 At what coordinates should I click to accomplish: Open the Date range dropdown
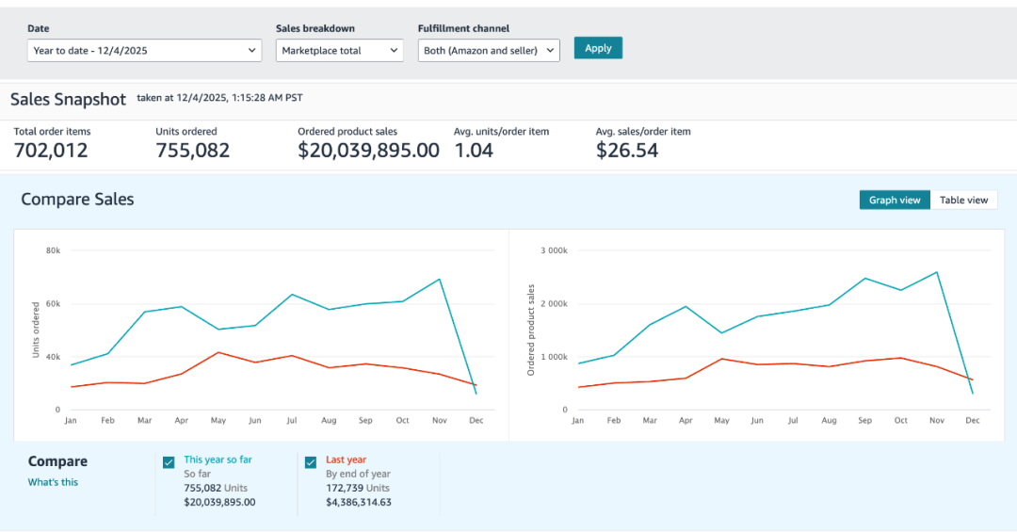pos(144,51)
